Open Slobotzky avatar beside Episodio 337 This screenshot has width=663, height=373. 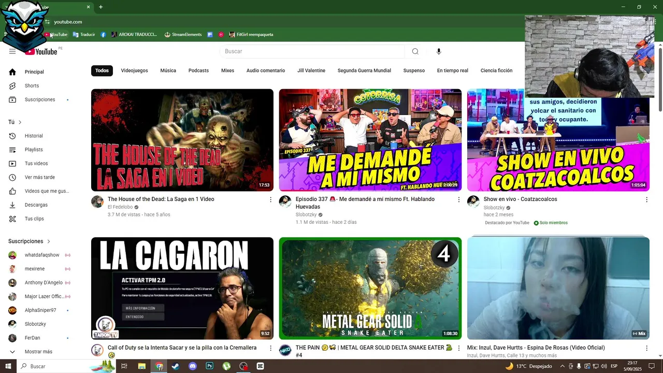click(285, 202)
